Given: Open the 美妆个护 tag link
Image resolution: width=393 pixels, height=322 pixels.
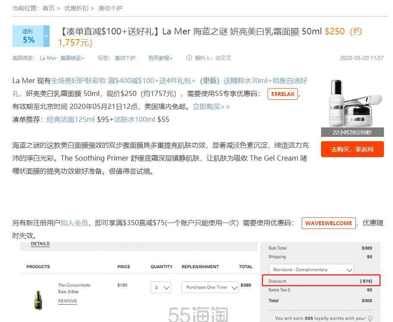Looking at the screenshot, I should [125, 58].
